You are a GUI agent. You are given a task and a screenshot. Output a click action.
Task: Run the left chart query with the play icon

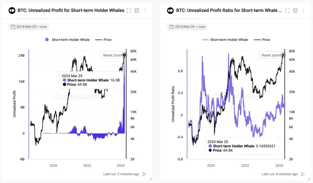[x=144, y=174]
